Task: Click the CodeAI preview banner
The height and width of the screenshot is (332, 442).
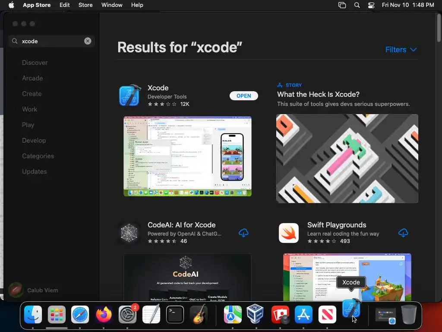Action: click(x=187, y=277)
